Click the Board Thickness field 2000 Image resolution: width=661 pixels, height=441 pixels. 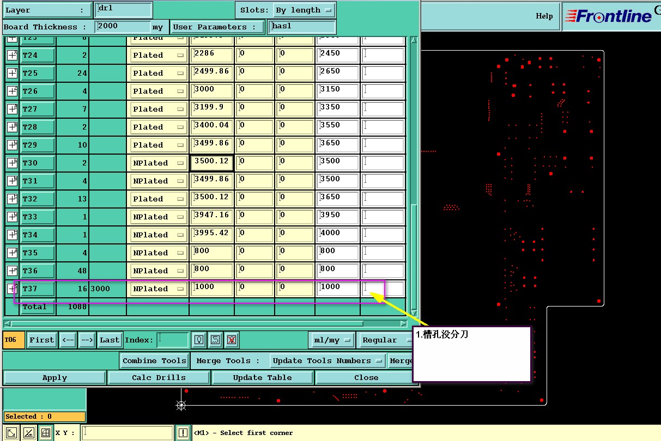(x=123, y=27)
